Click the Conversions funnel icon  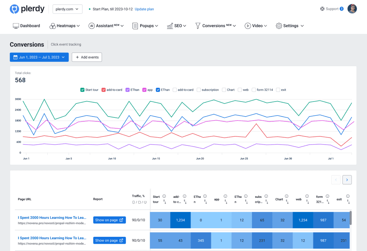coord(198,26)
